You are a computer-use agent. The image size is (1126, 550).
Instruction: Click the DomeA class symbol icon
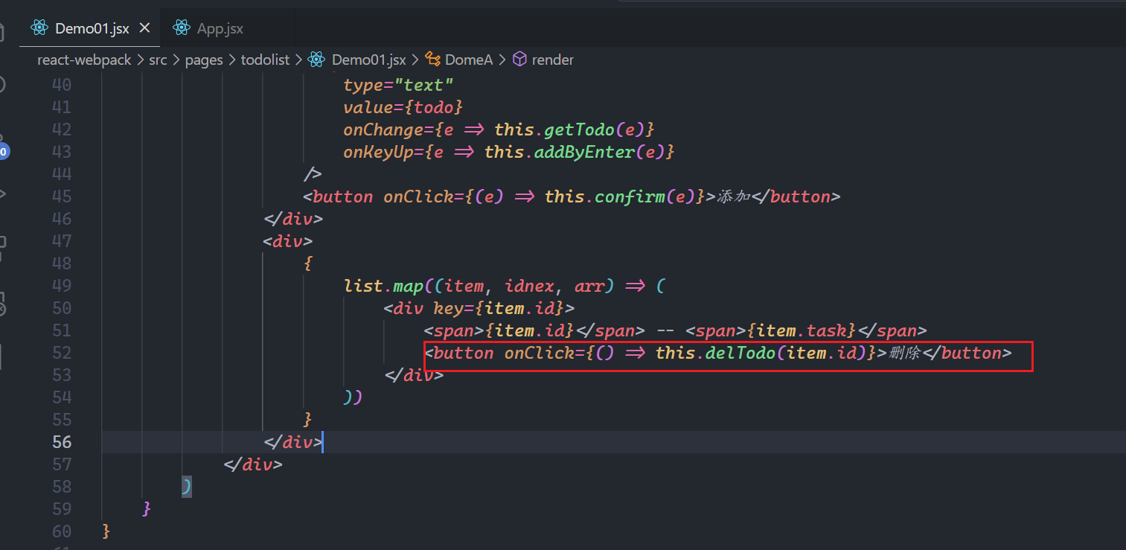coord(432,60)
